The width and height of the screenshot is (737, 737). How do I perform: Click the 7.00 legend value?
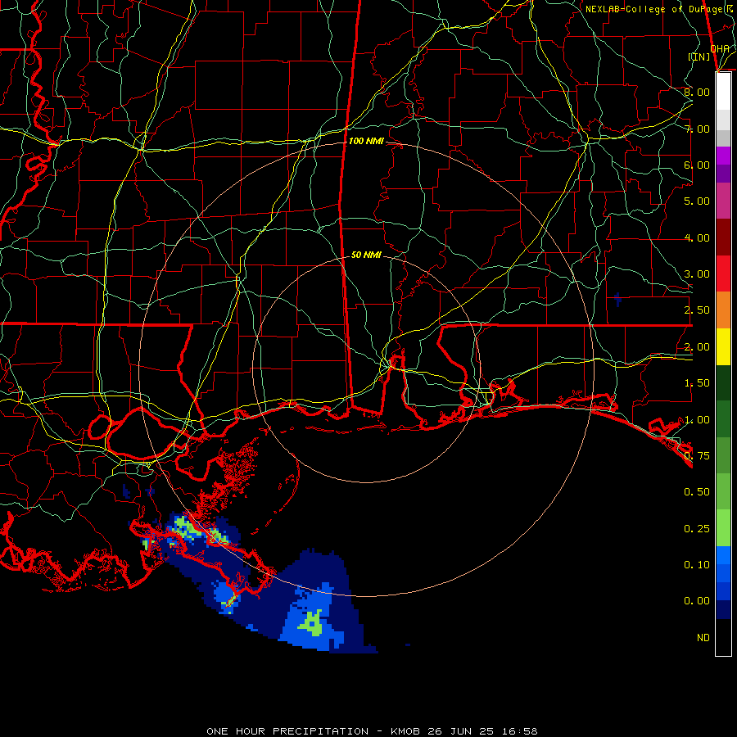(697, 129)
